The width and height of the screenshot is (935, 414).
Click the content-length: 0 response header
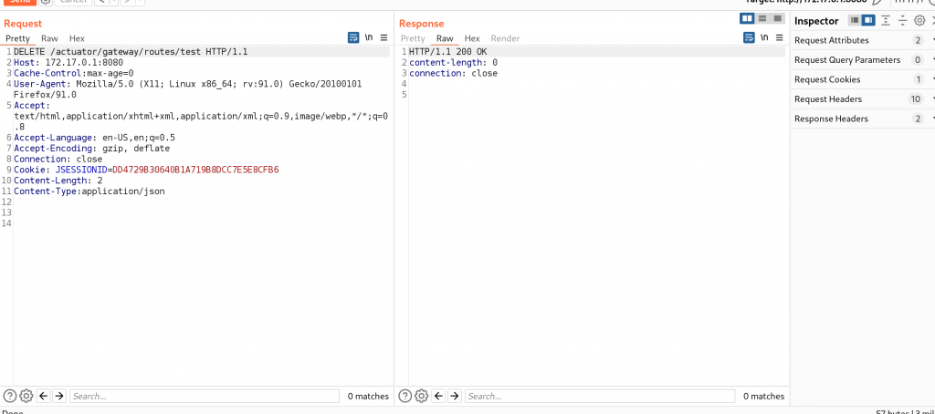[453, 63]
